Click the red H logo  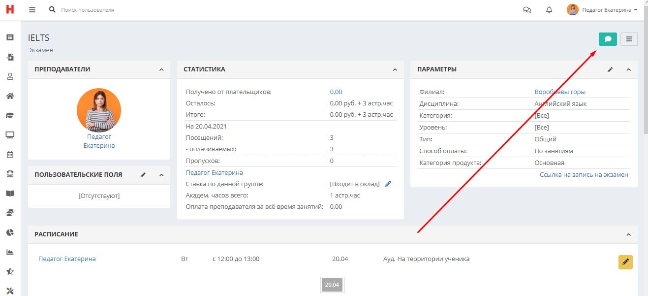10,9
